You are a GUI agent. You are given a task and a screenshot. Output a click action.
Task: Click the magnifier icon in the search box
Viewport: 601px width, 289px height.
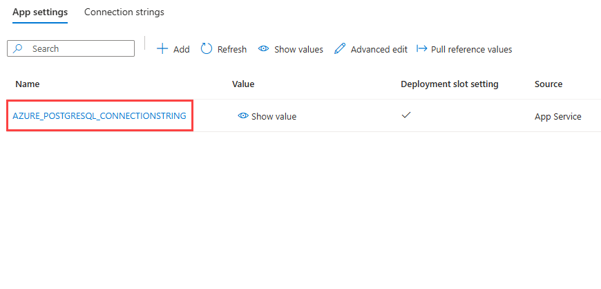[19, 48]
